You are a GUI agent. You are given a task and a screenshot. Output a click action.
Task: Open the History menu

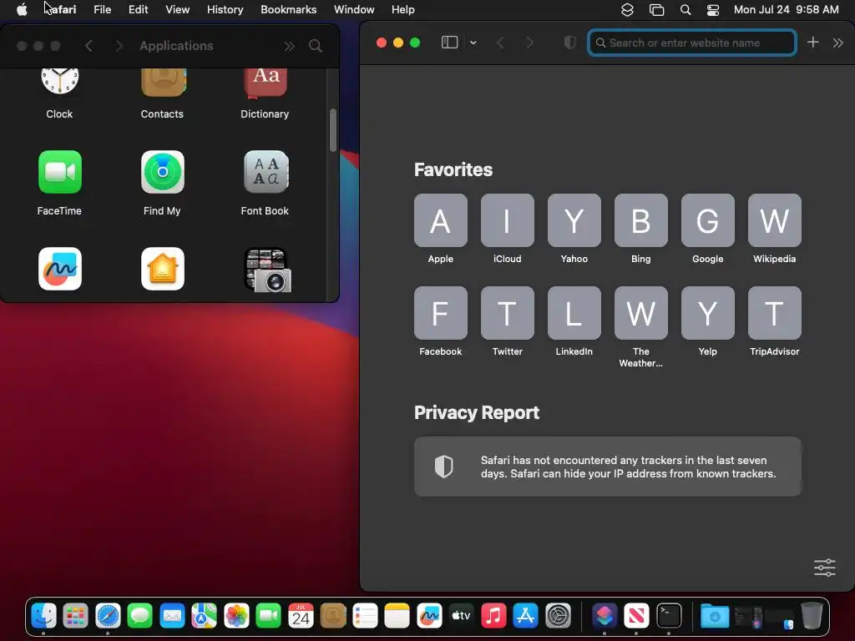click(225, 10)
